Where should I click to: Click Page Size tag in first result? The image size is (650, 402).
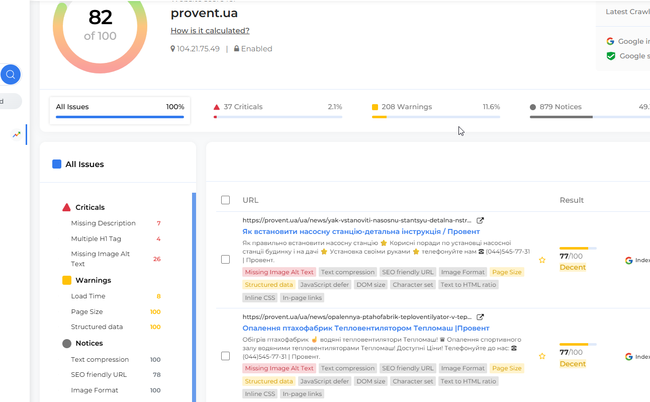point(507,272)
